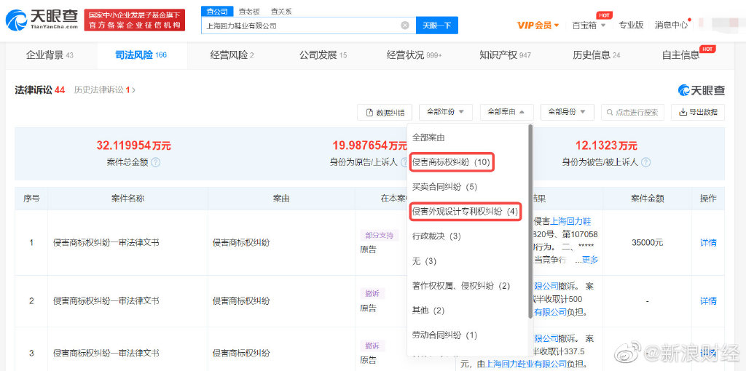The height and width of the screenshot is (371, 746).
Task: Click the 撤诉 tag in row 3
Action: point(372,346)
